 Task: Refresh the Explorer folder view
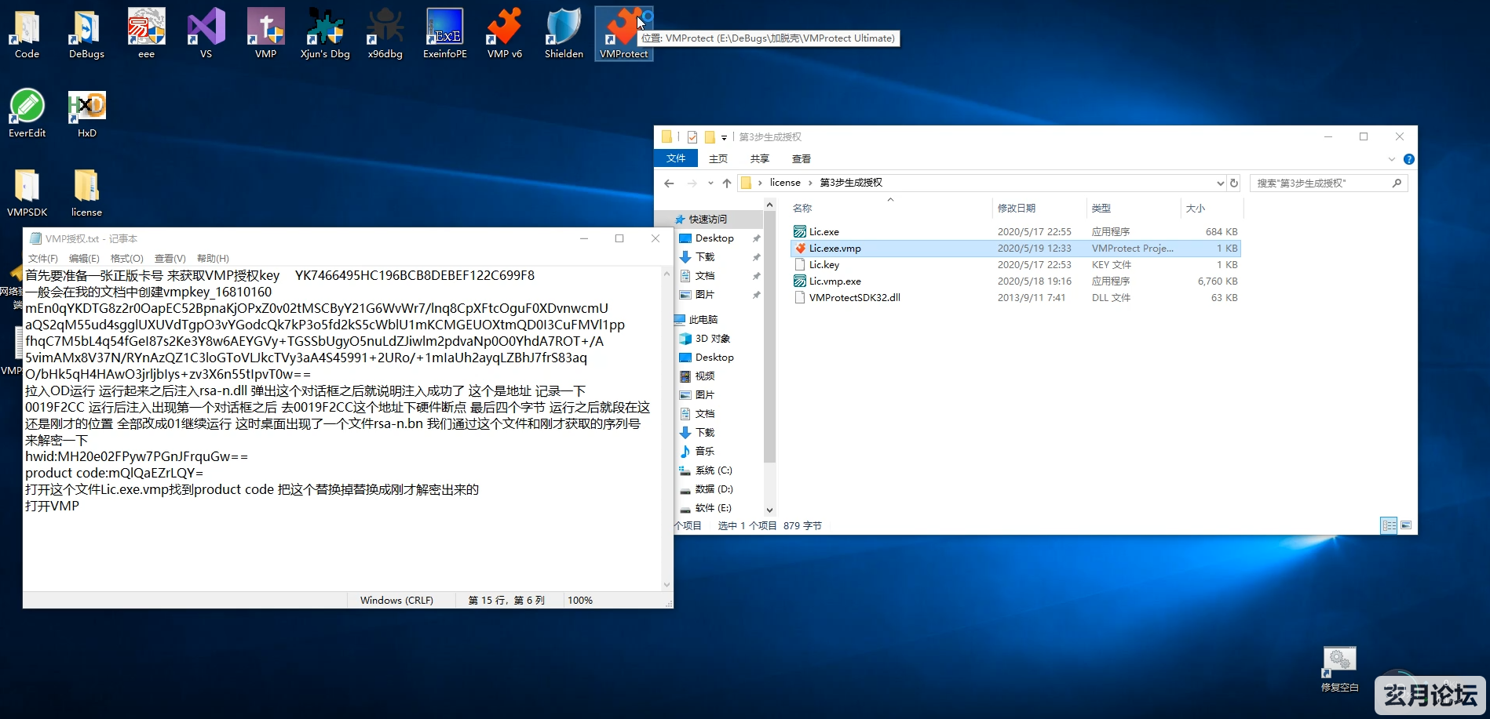(x=1234, y=183)
